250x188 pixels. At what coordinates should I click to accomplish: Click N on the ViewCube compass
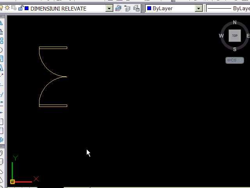coord(235,22)
